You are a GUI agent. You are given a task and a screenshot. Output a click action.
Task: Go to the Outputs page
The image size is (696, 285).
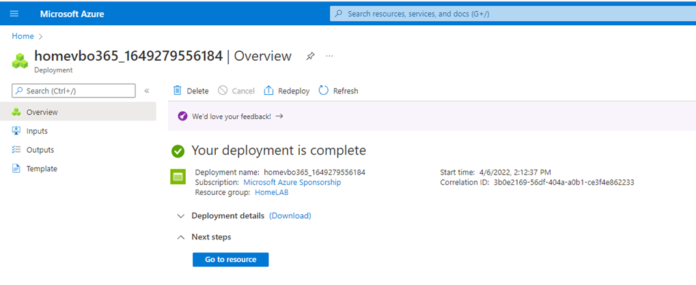40,150
